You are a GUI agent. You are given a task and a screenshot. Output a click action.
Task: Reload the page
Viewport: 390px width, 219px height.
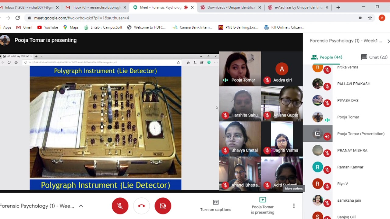pos(18,18)
